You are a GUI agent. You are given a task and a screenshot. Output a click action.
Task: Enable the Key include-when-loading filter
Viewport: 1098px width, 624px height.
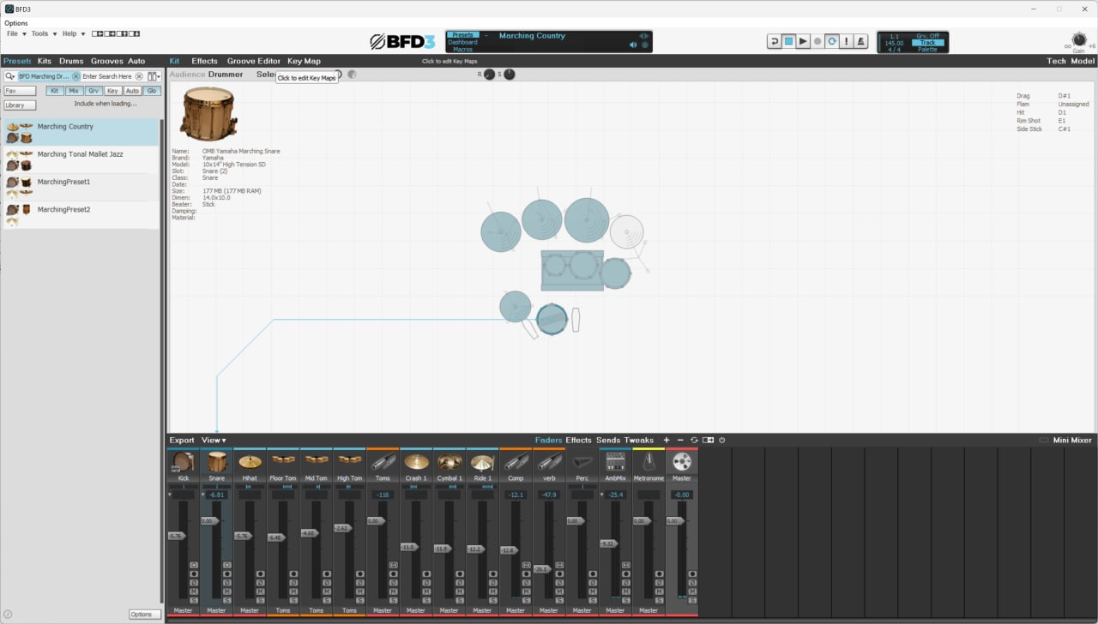point(112,91)
